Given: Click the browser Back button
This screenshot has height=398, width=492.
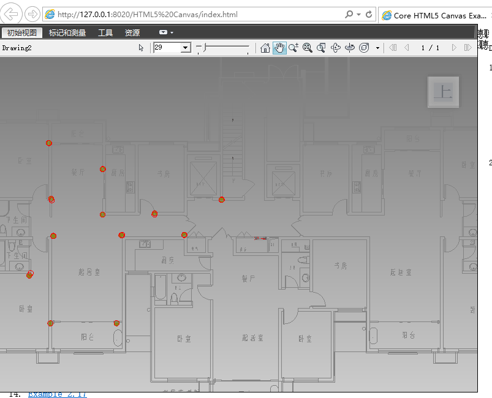Looking at the screenshot, I should click(x=13, y=14).
